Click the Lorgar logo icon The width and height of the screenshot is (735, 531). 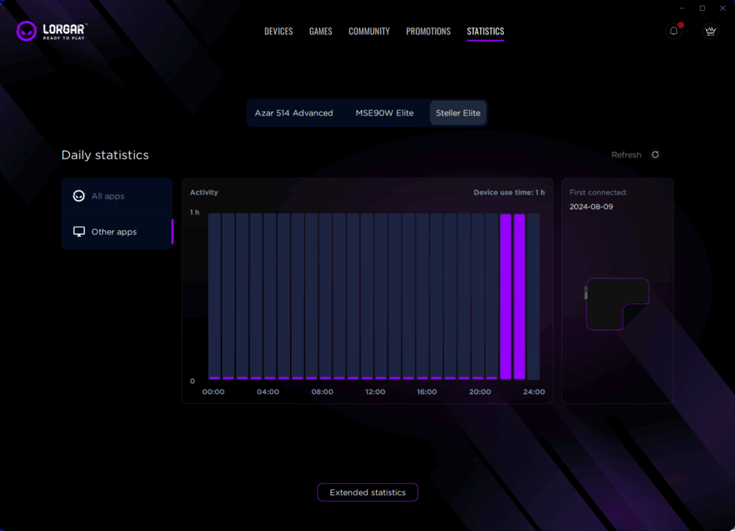click(27, 31)
